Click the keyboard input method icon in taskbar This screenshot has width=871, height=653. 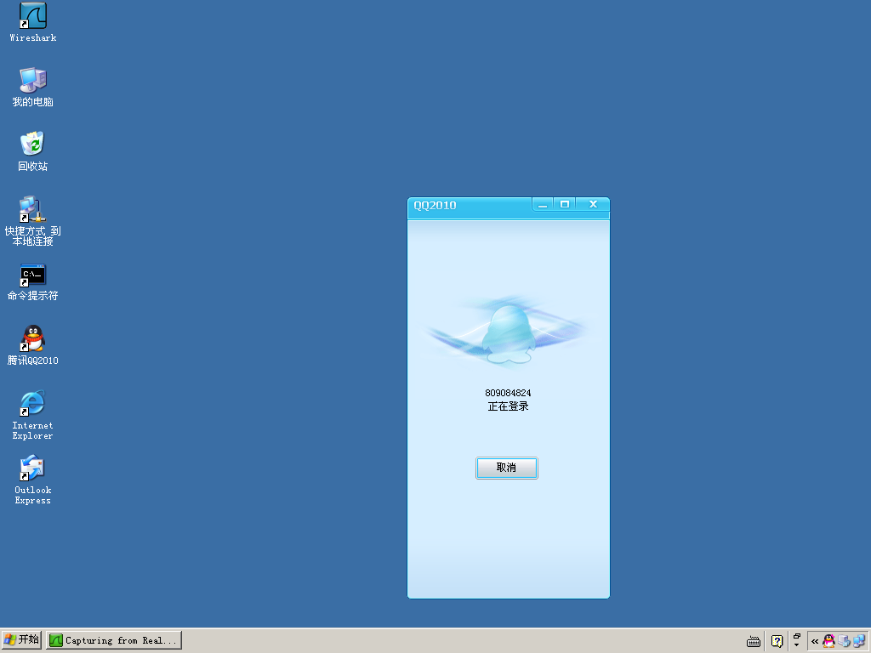754,641
